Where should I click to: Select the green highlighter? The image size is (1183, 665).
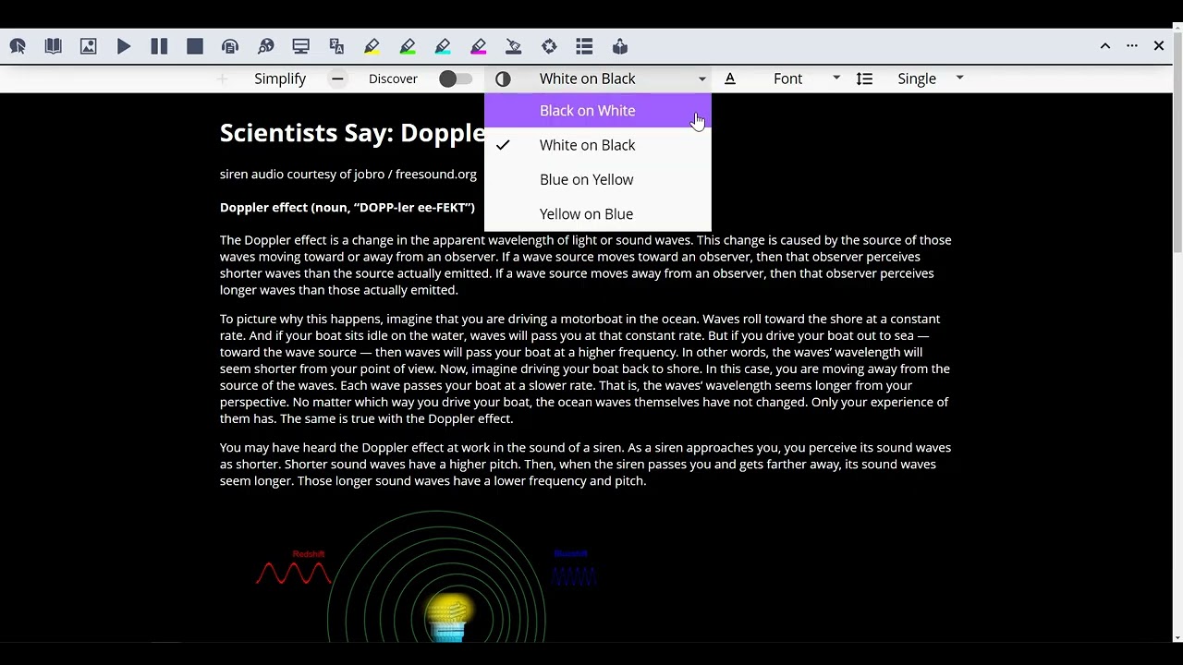(x=408, y=46)
